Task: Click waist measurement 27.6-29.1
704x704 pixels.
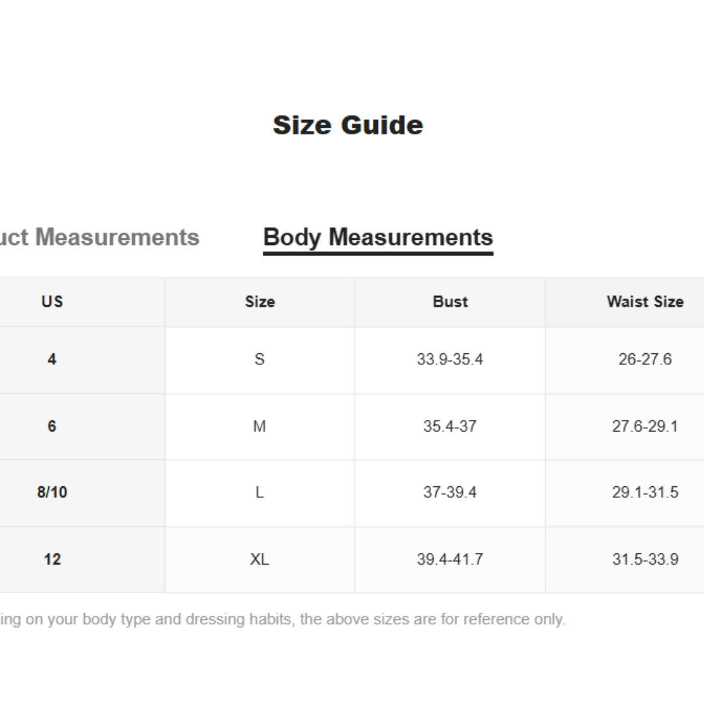Action: coord(645,426)
